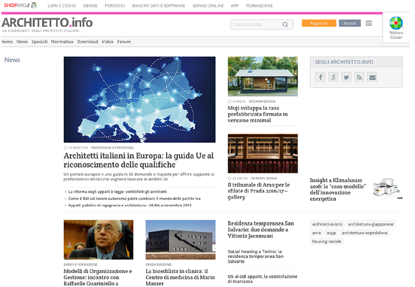Open the hamburger menu icon
This screenshot has width=415, height=287.
tap(368, 23)
